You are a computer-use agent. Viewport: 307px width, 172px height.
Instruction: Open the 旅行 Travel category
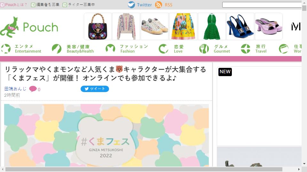[x=261, y=49]
